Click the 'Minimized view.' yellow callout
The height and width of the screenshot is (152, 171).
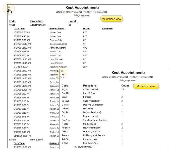(x=146, y=86)
